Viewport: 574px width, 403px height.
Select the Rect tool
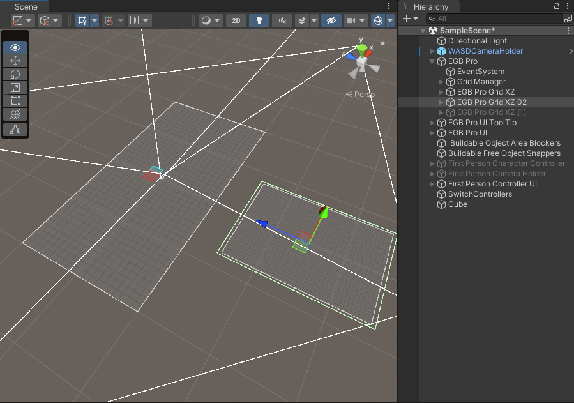tap(15, 101)
